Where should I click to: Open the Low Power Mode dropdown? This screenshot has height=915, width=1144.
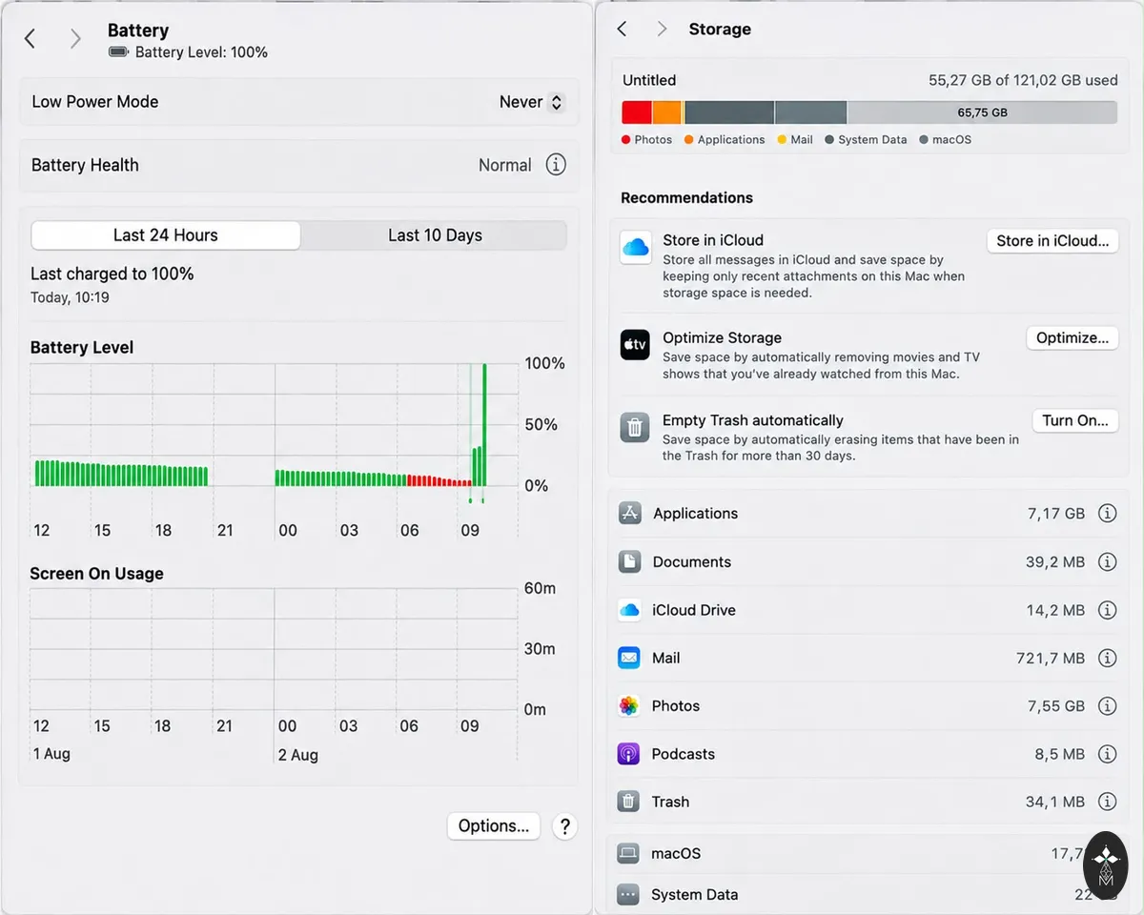click(532, 102)
